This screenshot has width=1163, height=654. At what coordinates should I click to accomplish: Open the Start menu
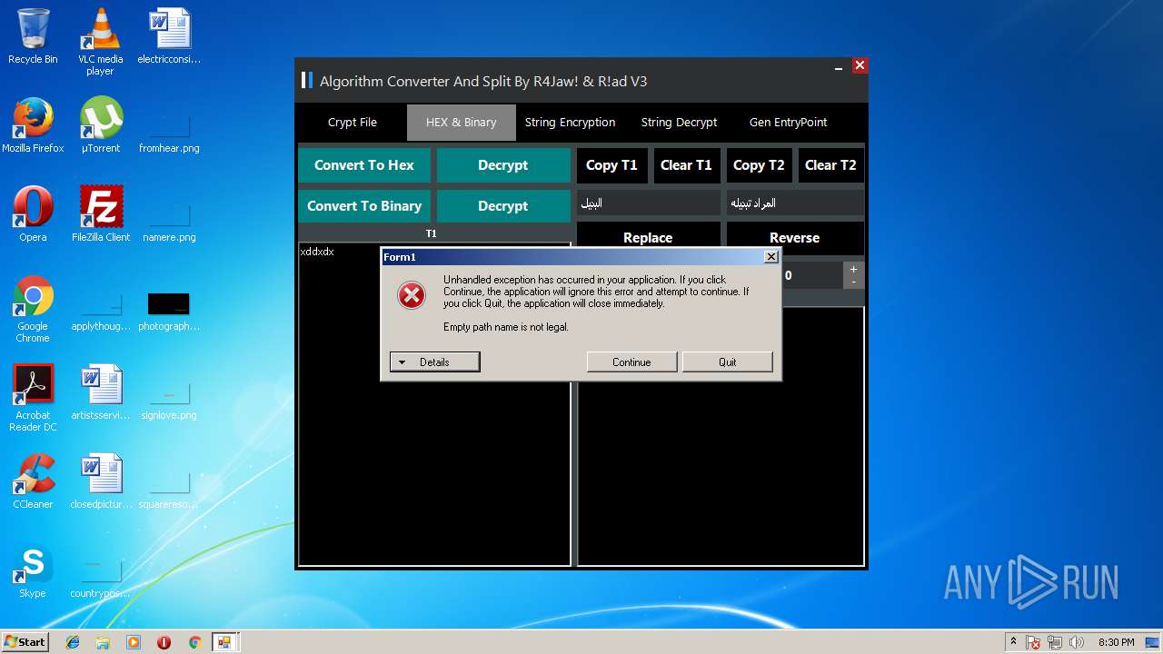click(25, 642)
